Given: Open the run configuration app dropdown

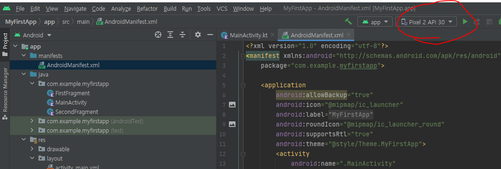Looking at the screenshot, I should [x=375, y=22].
